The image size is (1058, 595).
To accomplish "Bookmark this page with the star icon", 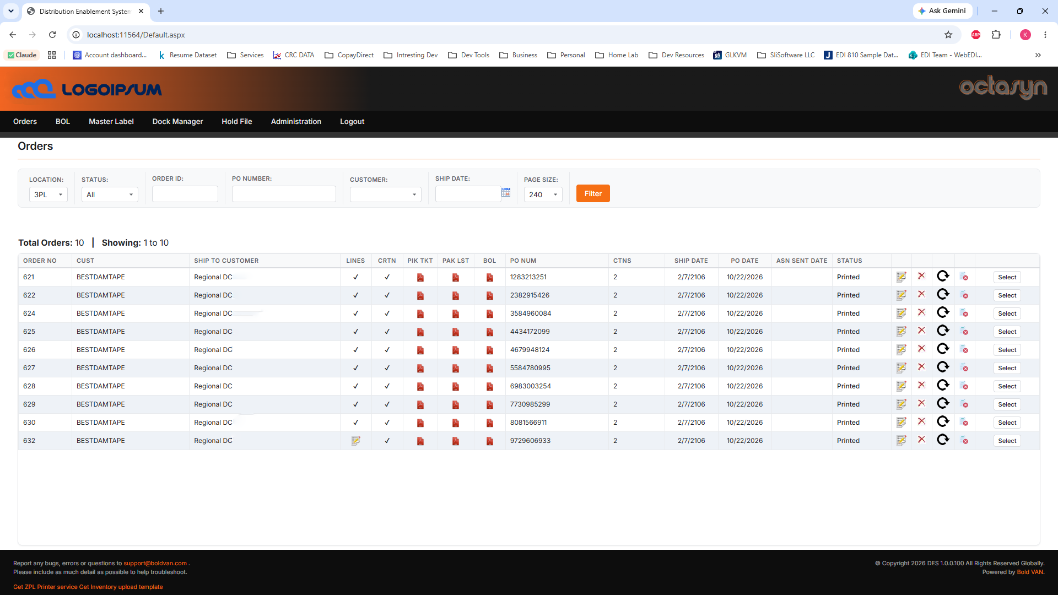I will tap(948, 35).
